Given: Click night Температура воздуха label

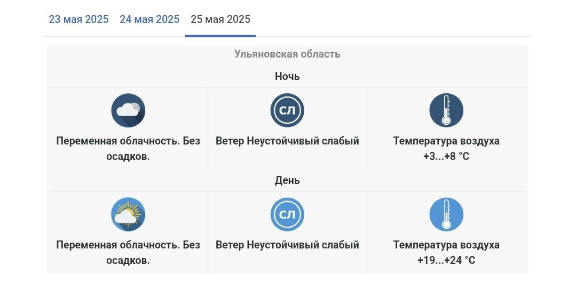Looking at the screenshot, I should [x=446, y=141].
